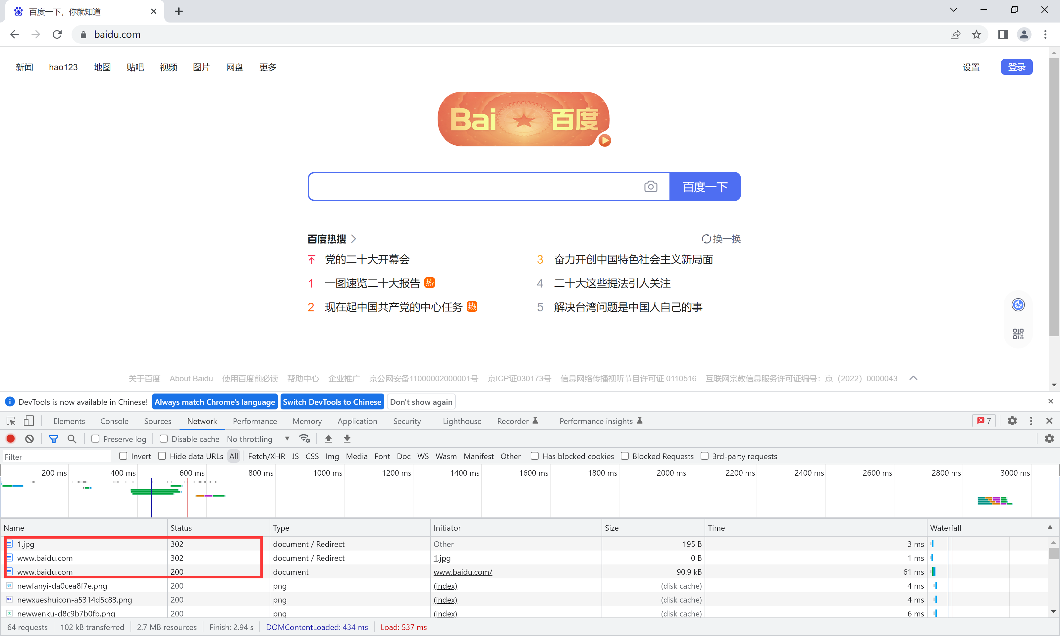Viewport: 1060px width, 636px height.
Task: Filter requests by Fetch/XHR type
Action: click(267, 456)
